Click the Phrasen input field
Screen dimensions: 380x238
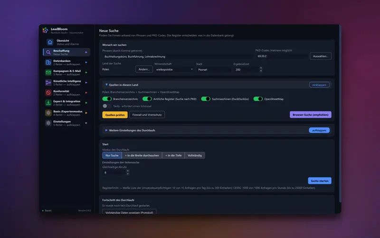point(177,56)
